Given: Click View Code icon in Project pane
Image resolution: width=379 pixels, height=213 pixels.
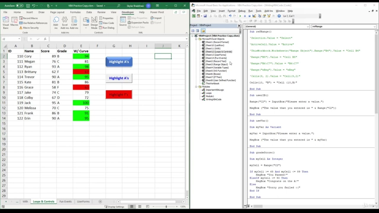Looking at the screenshot, I should 193,31.
